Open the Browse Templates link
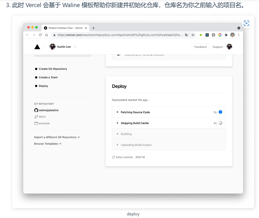Image resolution: width=259 pixels, height=218 pixels. point(48,144)
